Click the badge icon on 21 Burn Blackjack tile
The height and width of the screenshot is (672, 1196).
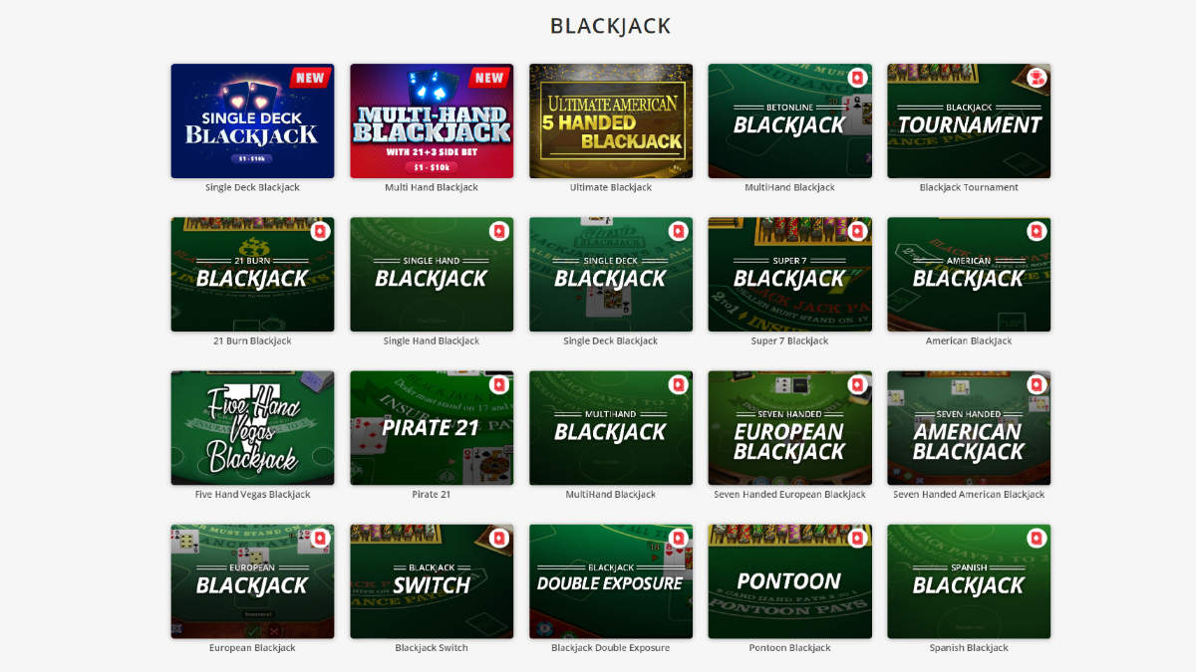tap(320, 231)
